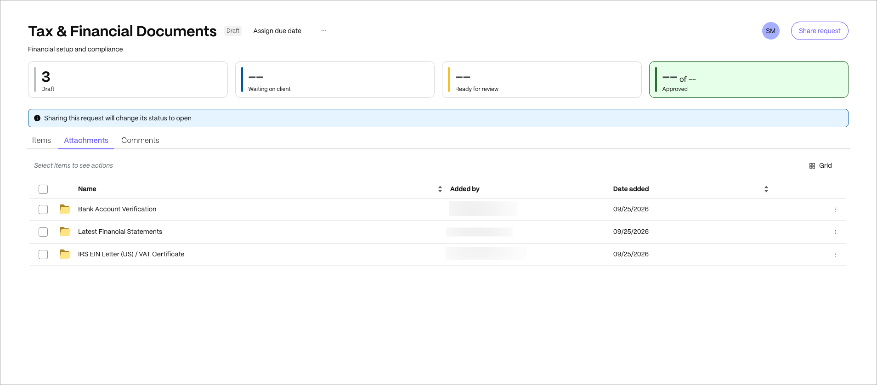Screen dimensions: 877x385
Task: Select the Latest Financial Statements checkbox
Action: point(43,232)
